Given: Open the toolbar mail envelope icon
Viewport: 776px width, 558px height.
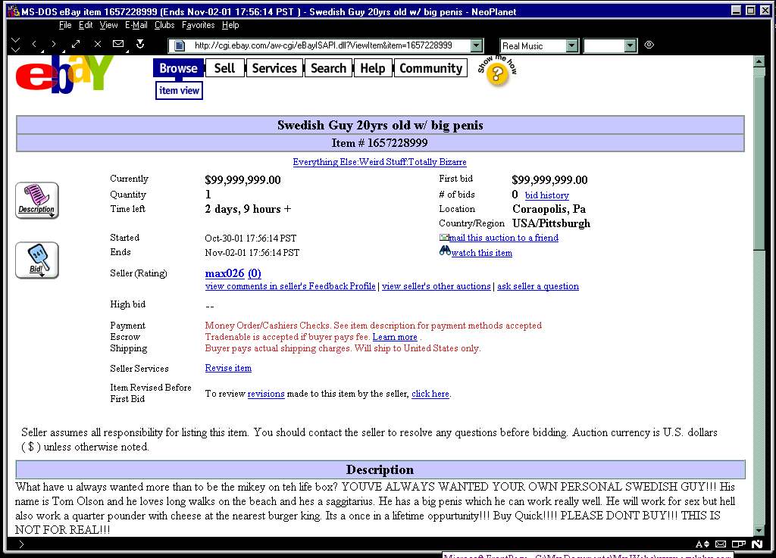Looking at the screenshot, I should coord(118,44).
